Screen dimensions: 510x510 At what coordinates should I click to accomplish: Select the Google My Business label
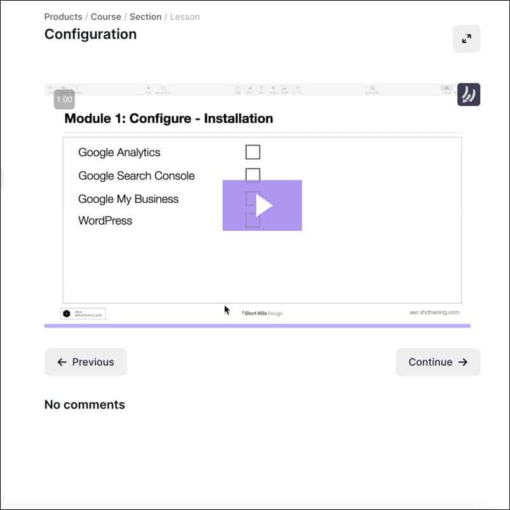pos(128,199)
